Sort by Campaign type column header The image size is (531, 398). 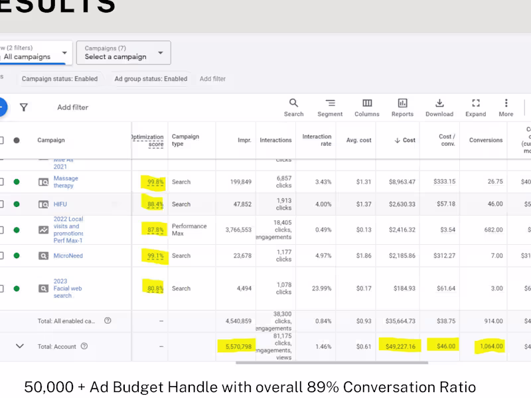185,140
